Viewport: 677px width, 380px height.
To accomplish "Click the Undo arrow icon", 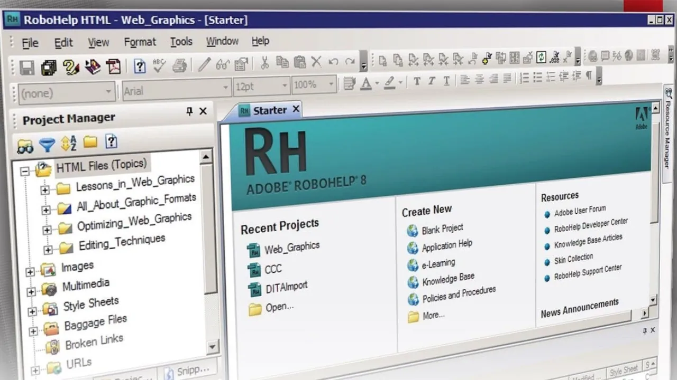I will [x=333, y=62].
